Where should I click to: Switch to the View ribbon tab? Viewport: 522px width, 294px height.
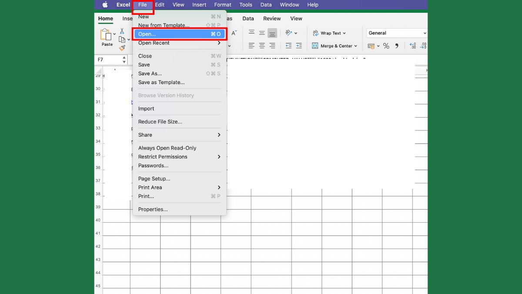click(296, 19)
